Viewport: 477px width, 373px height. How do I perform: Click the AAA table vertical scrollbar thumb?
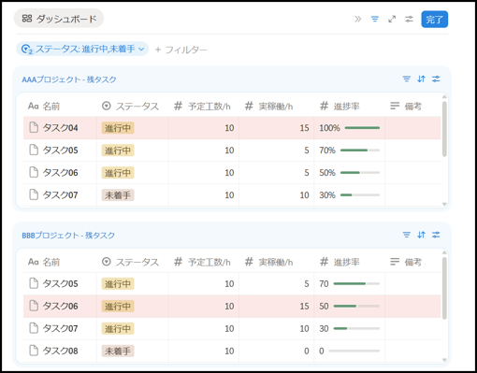click(x=444, y=129)
